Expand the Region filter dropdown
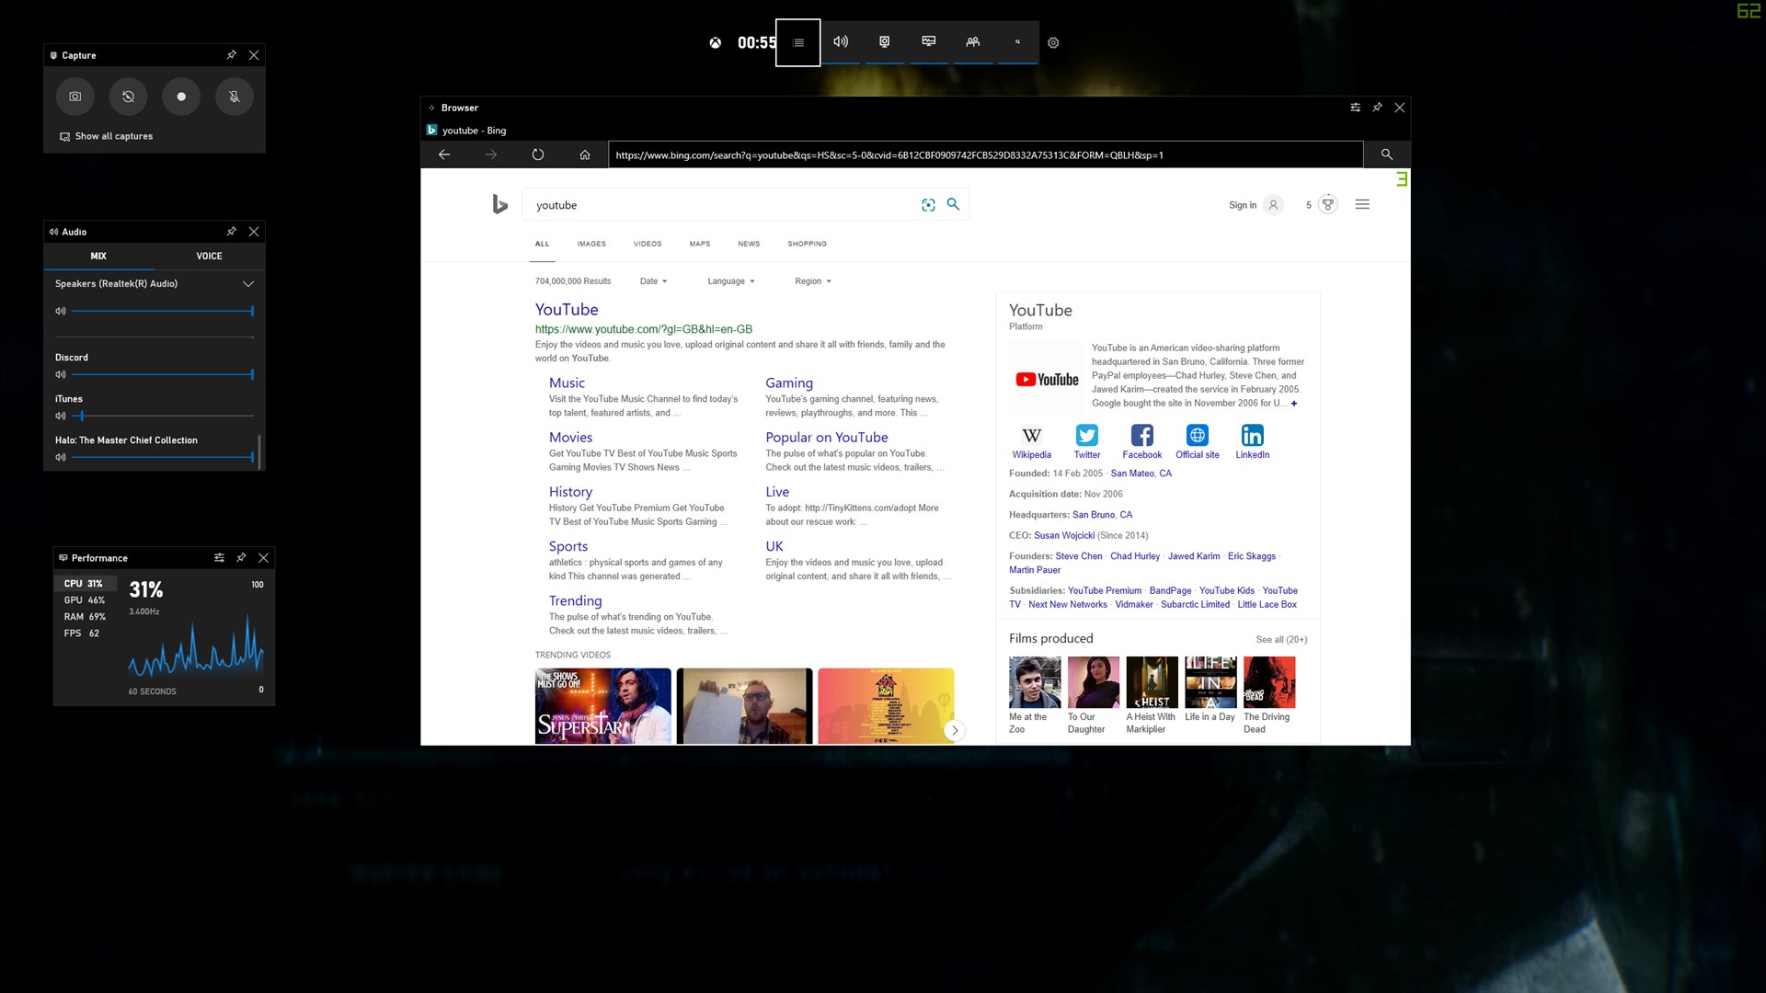 pyautogui.click(x=813, y=281)
